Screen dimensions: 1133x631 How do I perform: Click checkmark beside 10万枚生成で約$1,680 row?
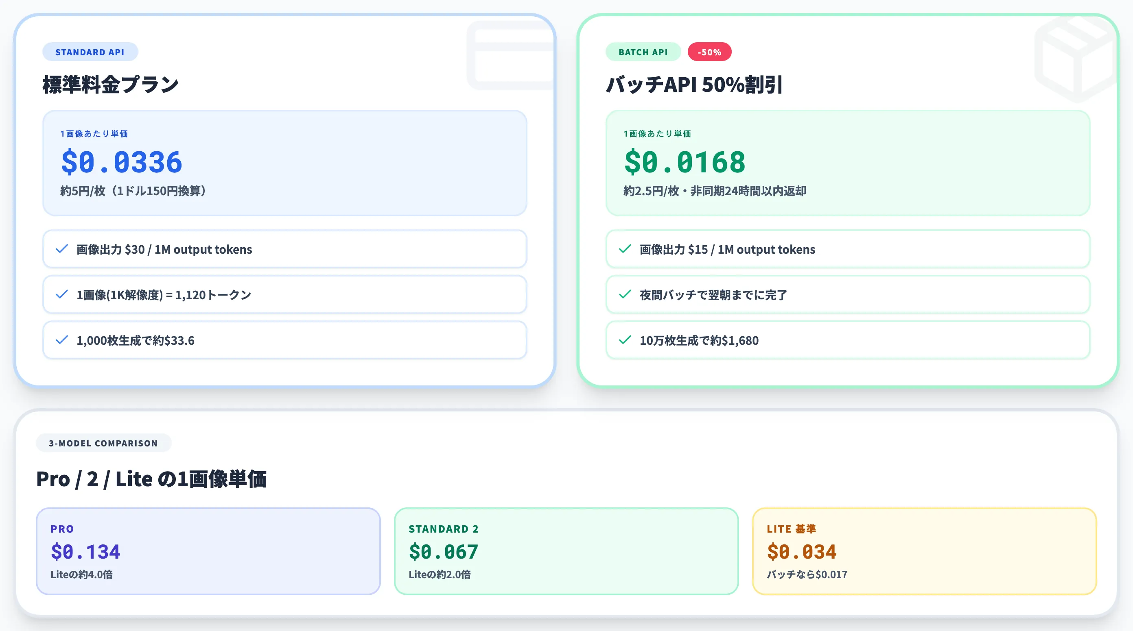point(625,340)
